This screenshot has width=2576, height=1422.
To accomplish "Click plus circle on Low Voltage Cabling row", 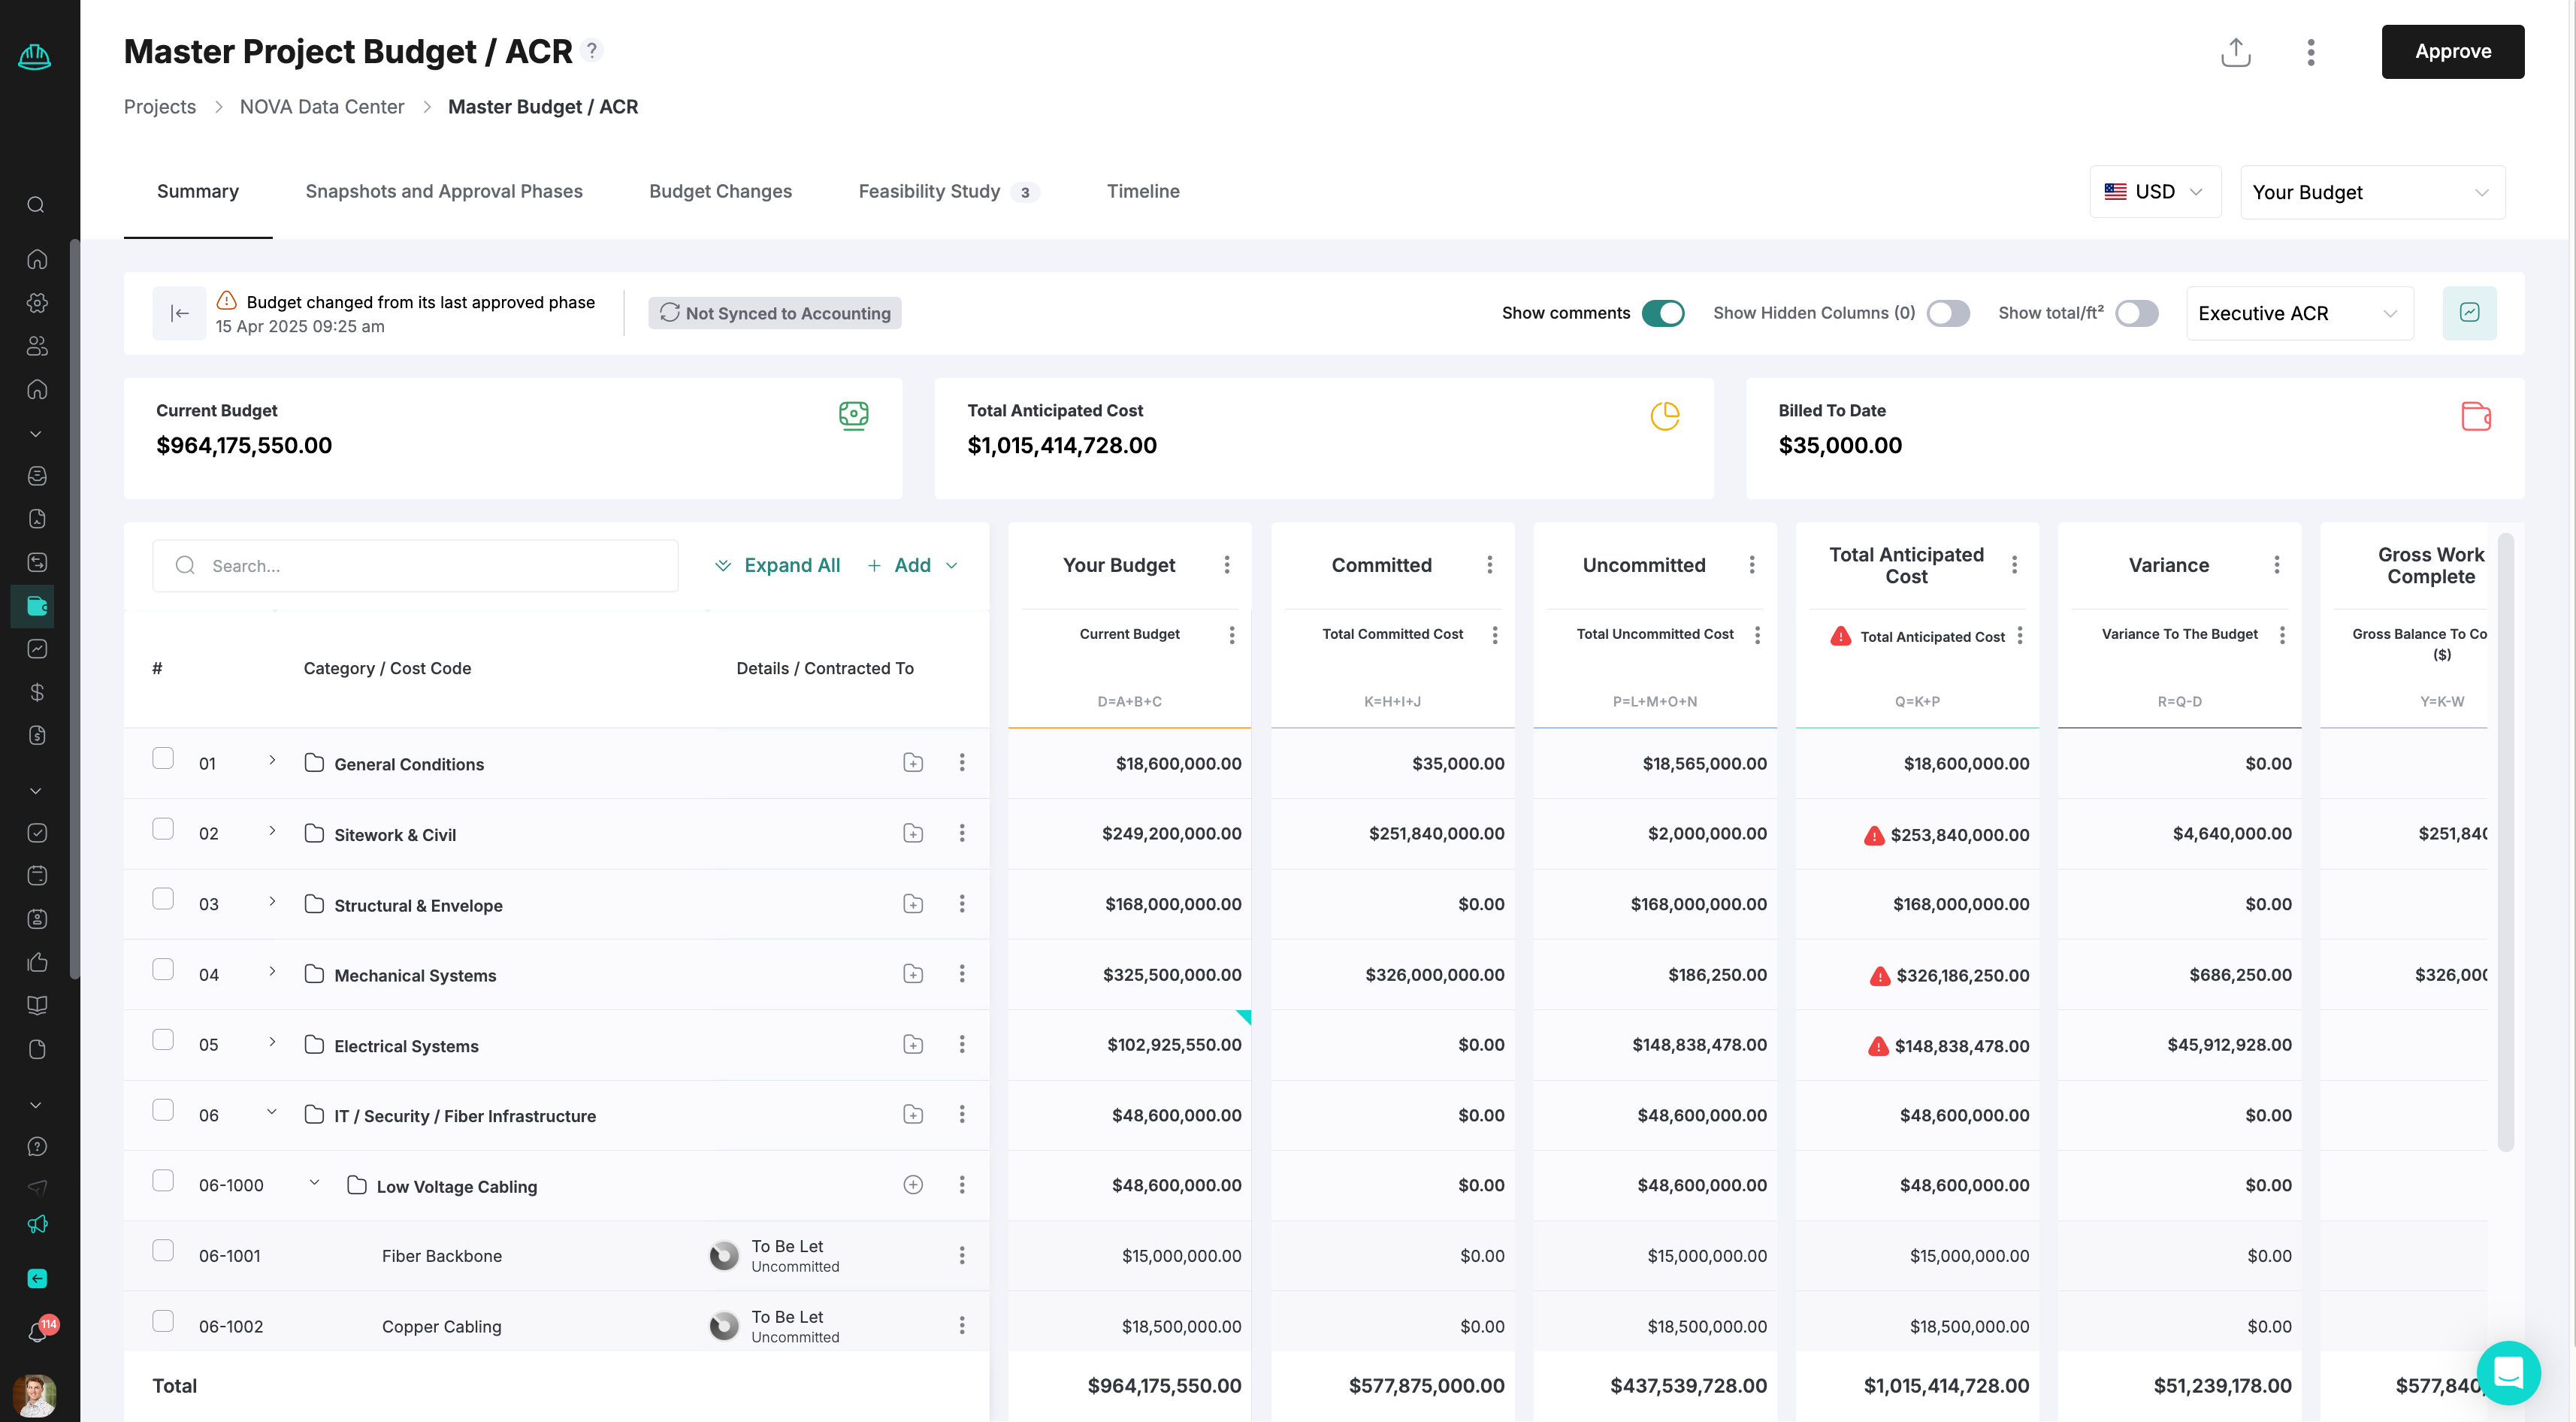I will tap(913, 1185).
